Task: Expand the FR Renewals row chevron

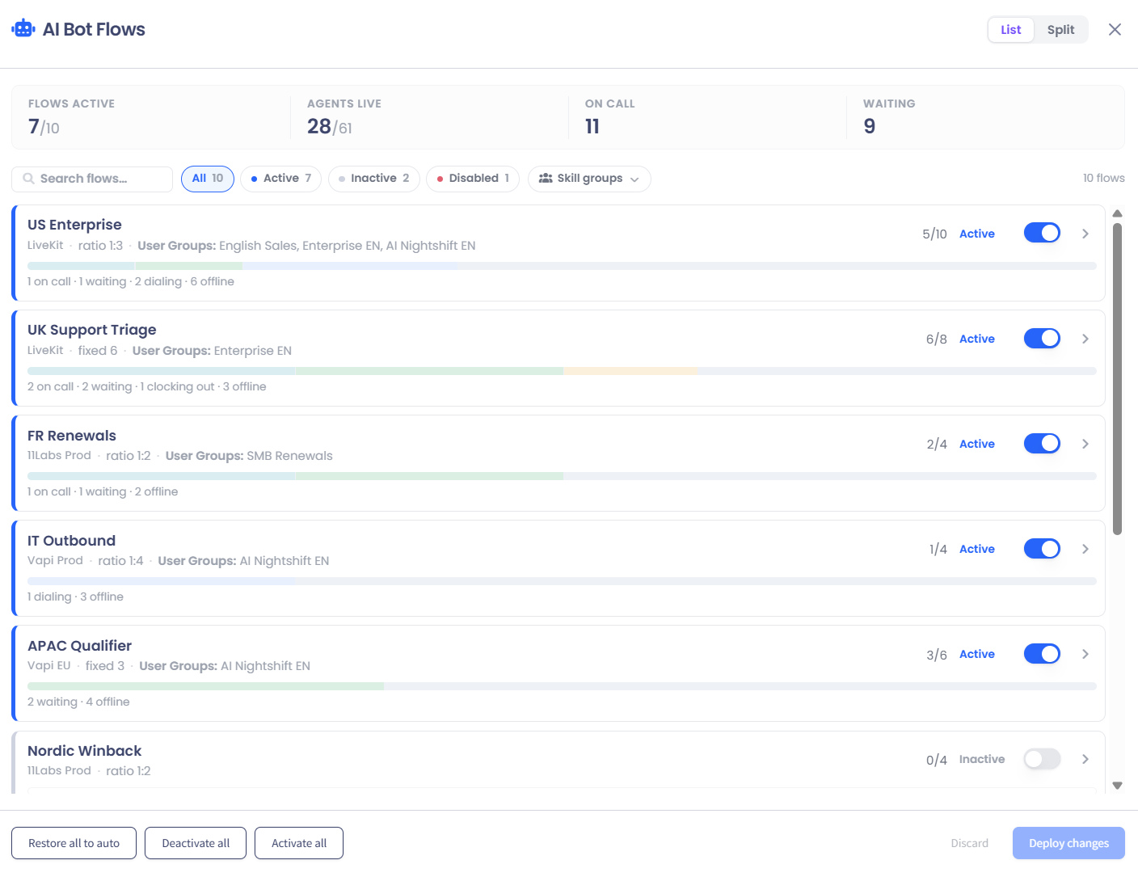Action: click(1085, 444)
